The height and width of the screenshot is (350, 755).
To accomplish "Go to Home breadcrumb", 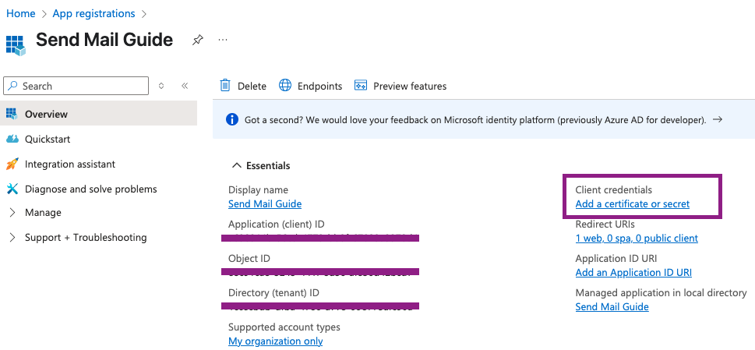I will (x=21, y=13).
